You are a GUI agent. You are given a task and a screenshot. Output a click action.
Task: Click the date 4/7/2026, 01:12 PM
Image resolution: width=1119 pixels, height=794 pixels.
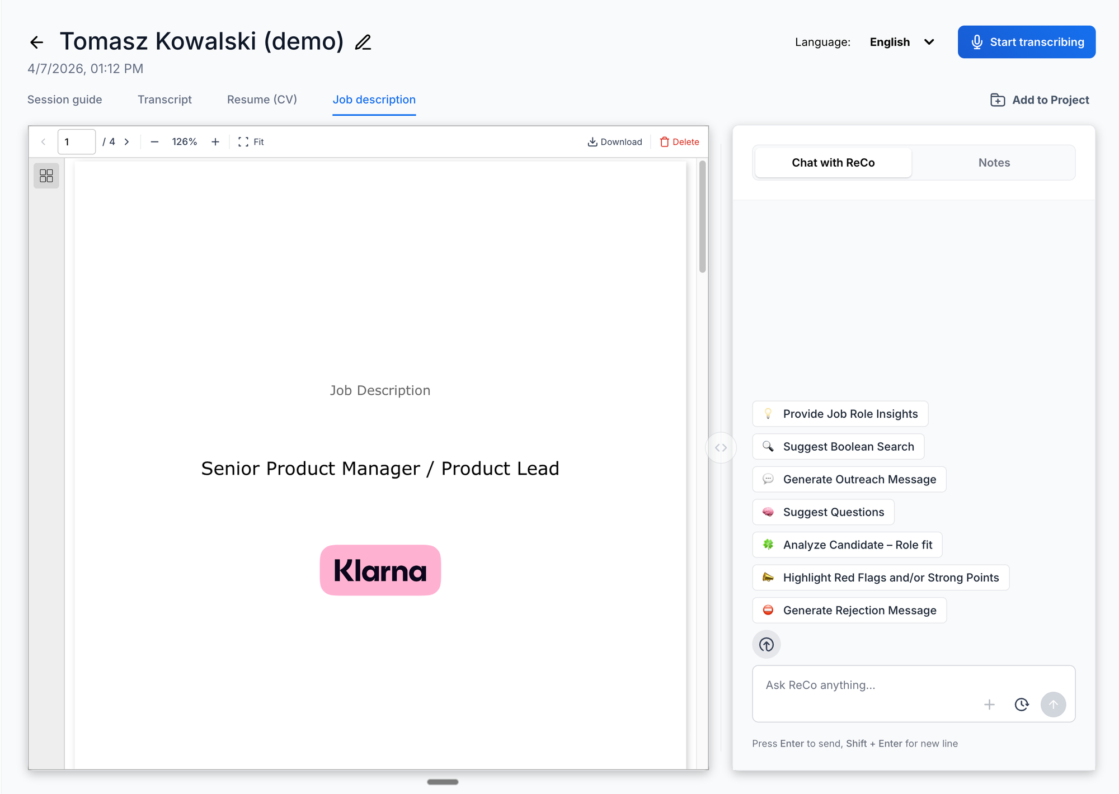(x=86, y=69)
